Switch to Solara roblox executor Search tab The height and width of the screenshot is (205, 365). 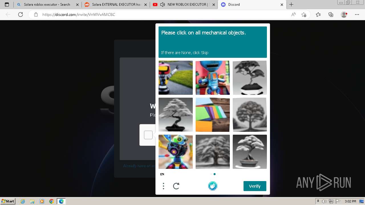(x=47, y=5)
